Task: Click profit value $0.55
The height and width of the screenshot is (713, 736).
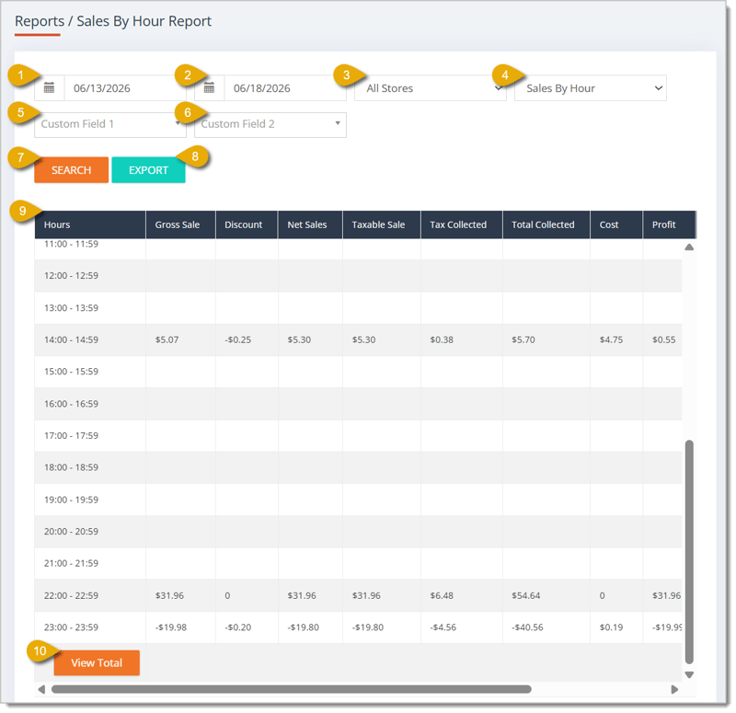Action: 663,339
